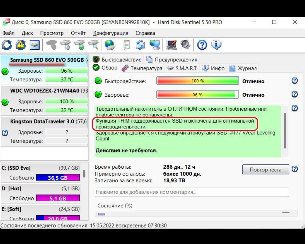Click the gray blob-shaped toolbar icon
The width and height of the screenshot is (305, 244).
tap(51, 45)
